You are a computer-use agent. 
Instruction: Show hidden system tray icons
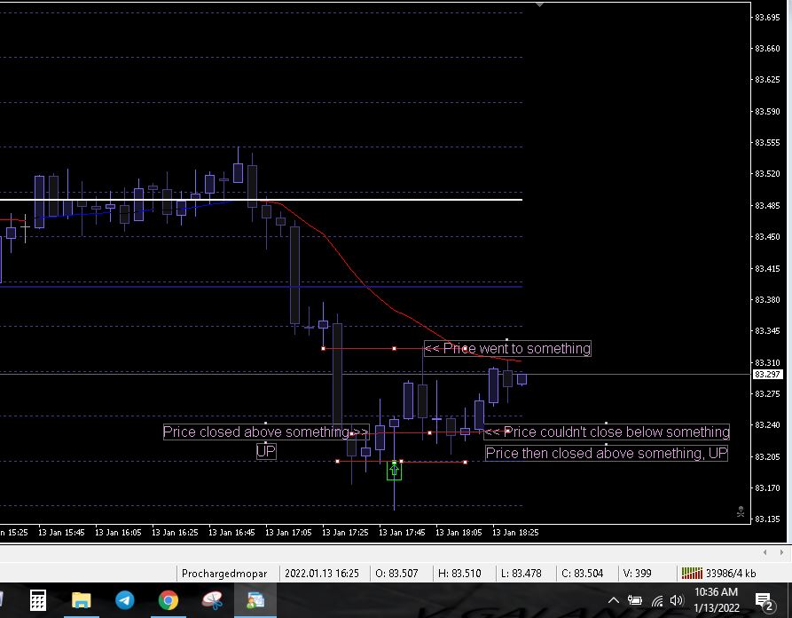(613, 600)
